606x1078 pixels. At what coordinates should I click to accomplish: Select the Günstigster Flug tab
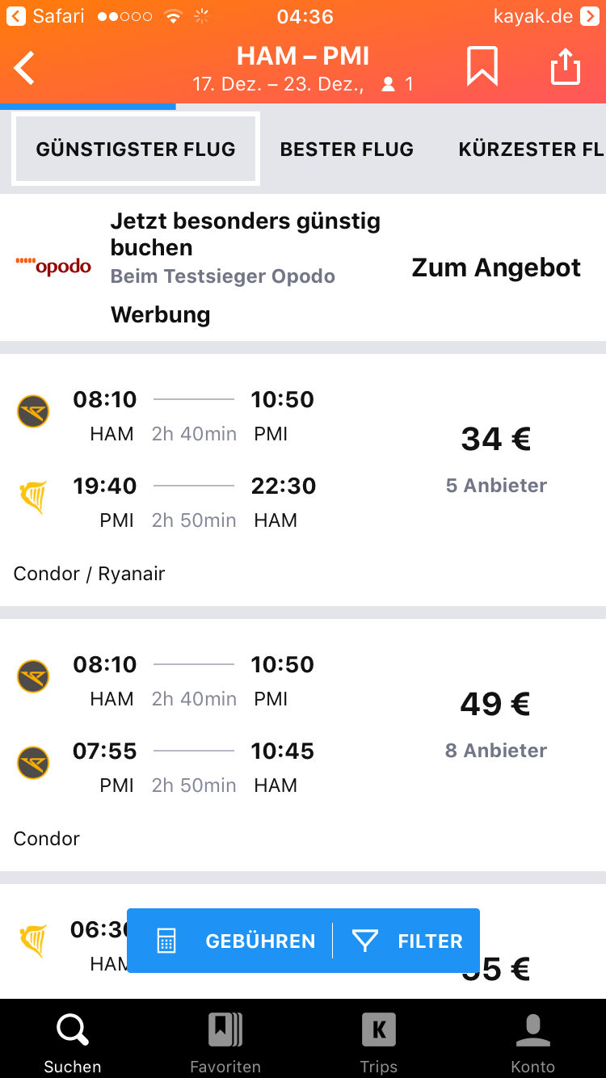(136, 149)
